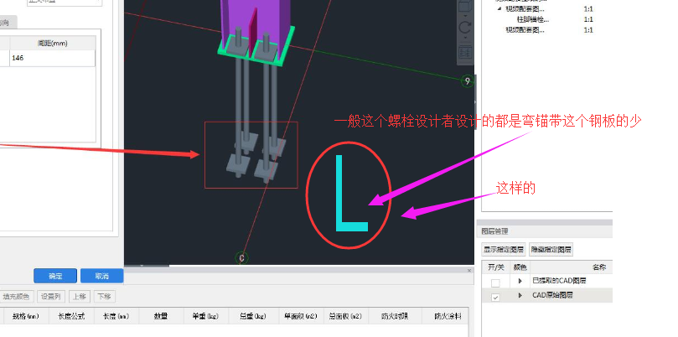The width and height of the screenshot is (678, 337).
Task: Click axis grid bubble labeled C
Action: (x=241, y=258)
